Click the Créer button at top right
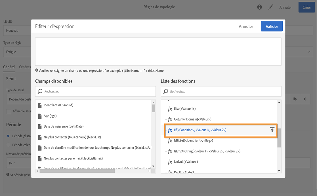 point(306,7)
